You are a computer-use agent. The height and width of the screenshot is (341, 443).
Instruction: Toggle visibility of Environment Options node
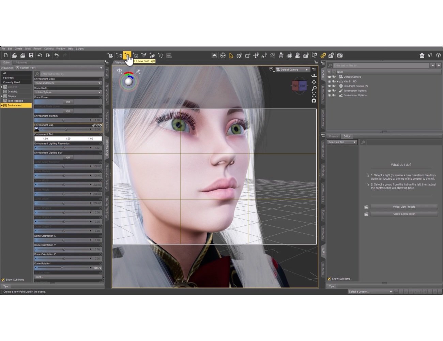point(329,95)
